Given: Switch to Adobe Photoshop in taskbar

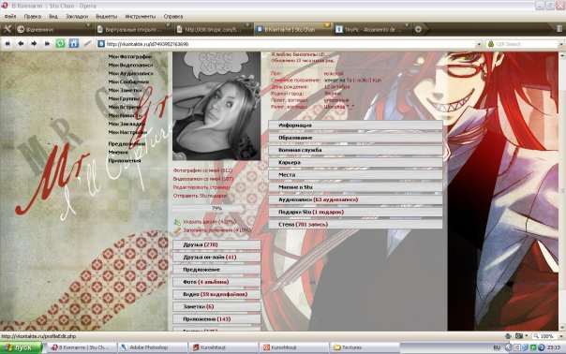Looking at the screenshot, I should [153, 347].
